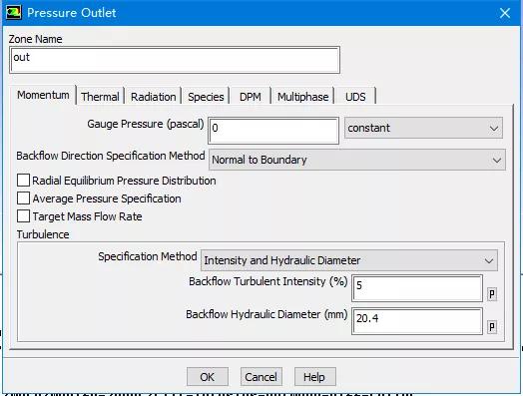Click Backflow Turbulent Intensity input field
Image resolution: width=523 pixels, height=396 pixels.
click(x=417, y=288)
